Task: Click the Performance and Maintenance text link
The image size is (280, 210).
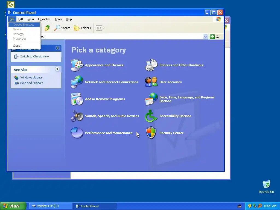Action: [x=109, y=133]
